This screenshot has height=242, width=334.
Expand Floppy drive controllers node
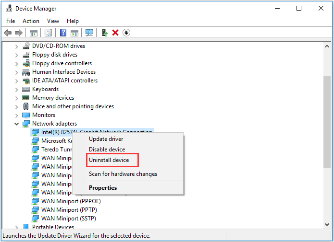[17, 63]
